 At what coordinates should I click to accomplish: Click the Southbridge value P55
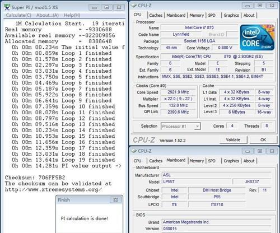point(217,197)
